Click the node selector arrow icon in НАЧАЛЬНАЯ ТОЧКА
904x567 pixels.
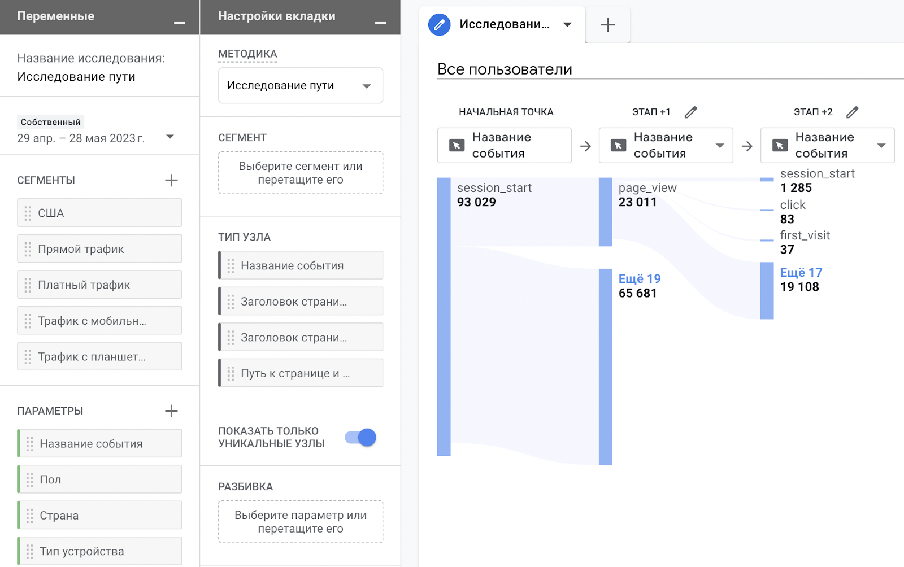(x=458, y=145)
